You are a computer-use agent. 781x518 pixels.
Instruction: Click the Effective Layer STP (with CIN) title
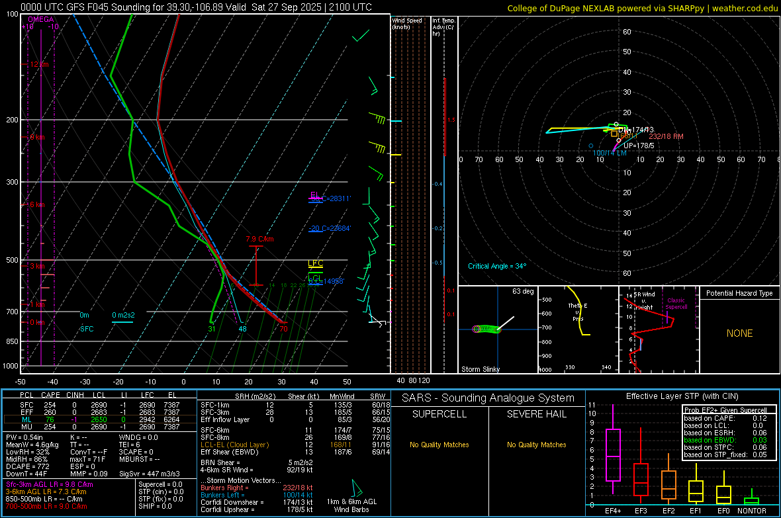682,396
